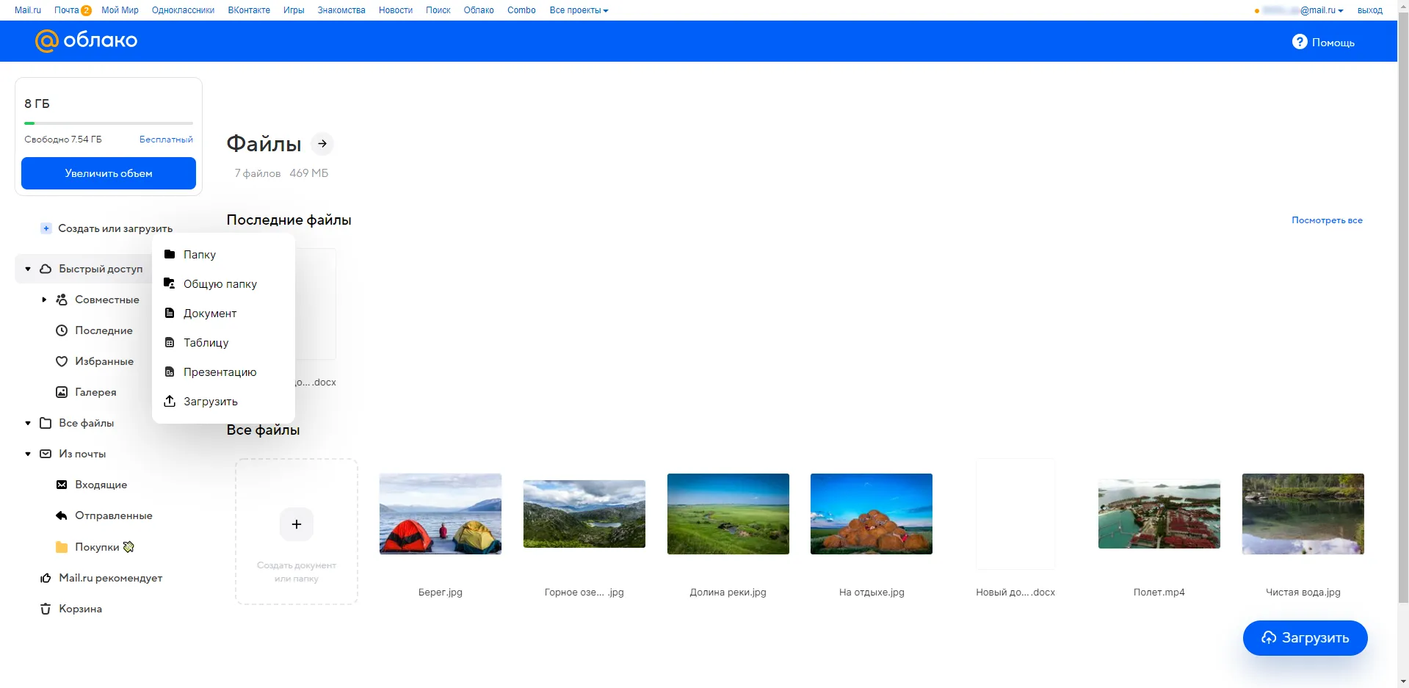Open the Полет.mp4 video thumbnail

(x=1159, y=514)
